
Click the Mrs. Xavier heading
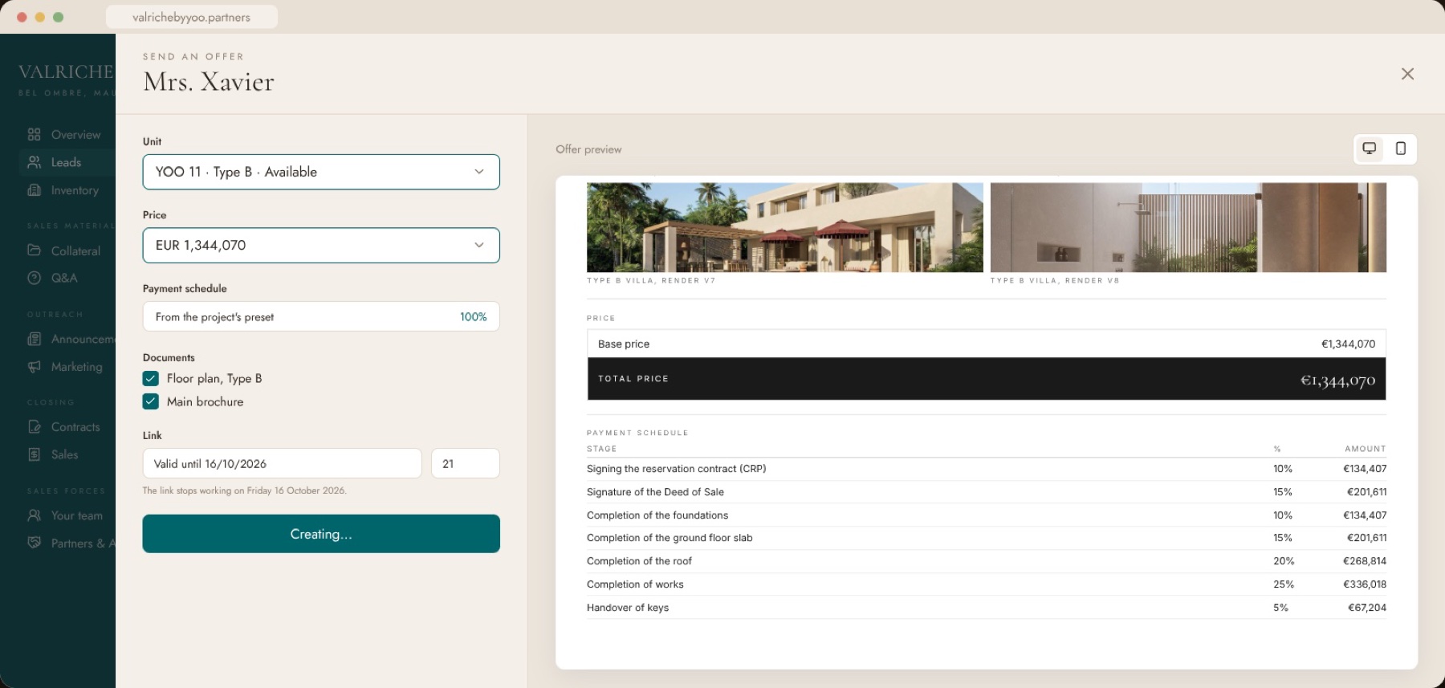click(x=209, y=82)
